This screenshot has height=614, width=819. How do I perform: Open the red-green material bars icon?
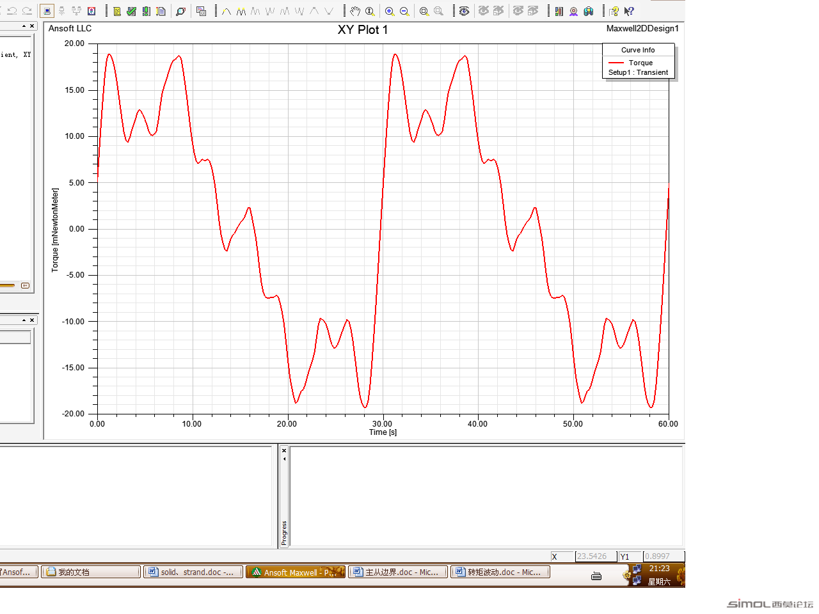(x=559, y=11)
